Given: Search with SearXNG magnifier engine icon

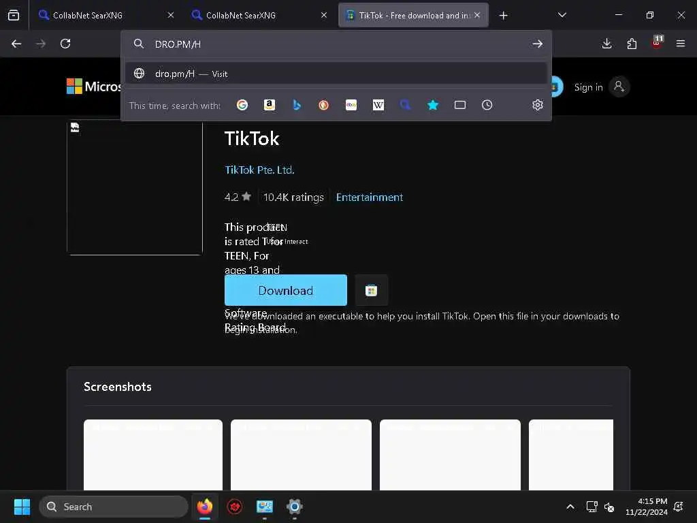Looking at the screenshot, I should point(406,105).
